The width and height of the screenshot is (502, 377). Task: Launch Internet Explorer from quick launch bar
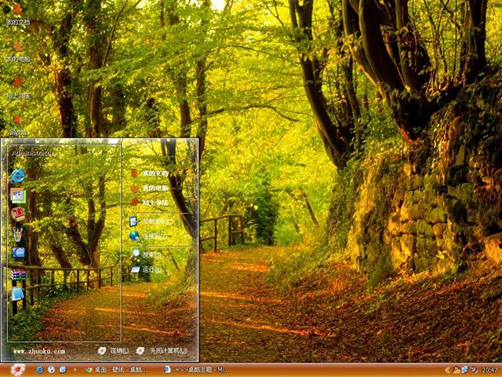click(40, 370)
